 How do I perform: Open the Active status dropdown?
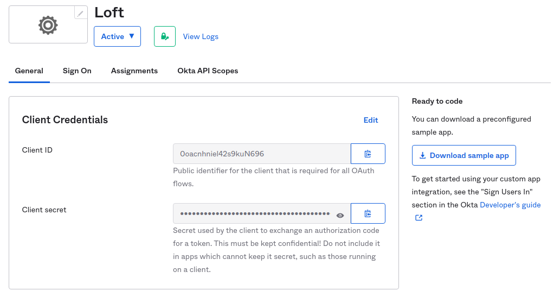pyautogui.click(x=117, y=36)
